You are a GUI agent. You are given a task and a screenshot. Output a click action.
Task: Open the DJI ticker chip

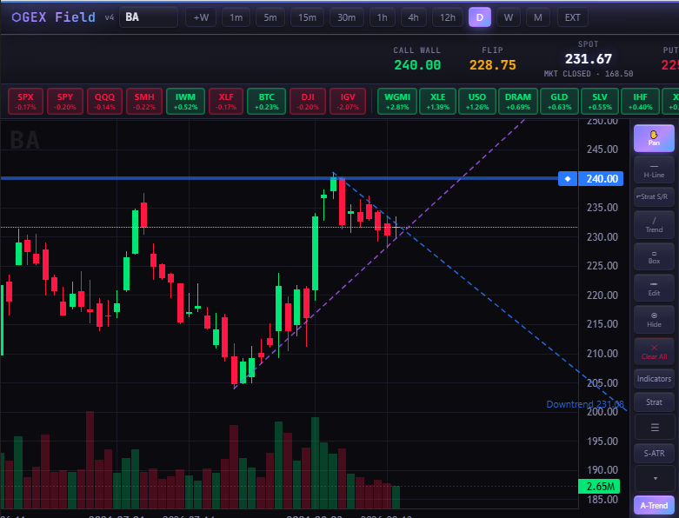pyautogui.click(x=308, y=102)
